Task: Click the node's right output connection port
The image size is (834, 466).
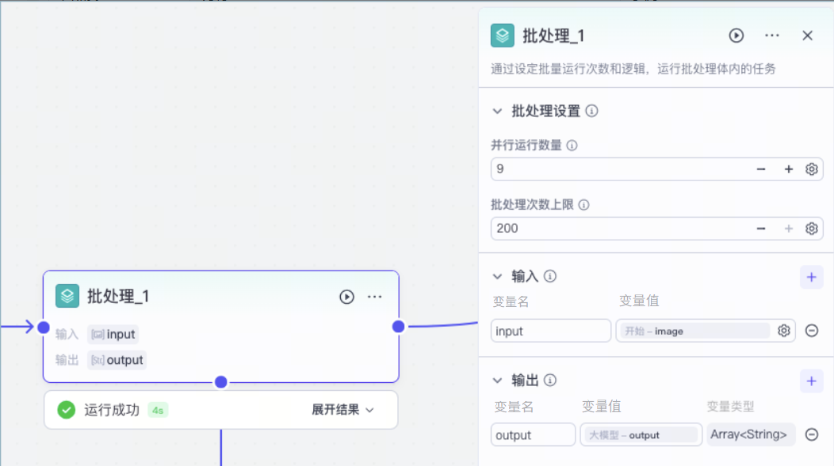Action: click(x=398, y=327)
